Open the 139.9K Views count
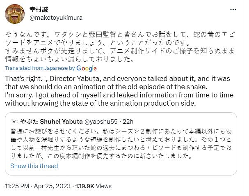 [x=94, y=186]
